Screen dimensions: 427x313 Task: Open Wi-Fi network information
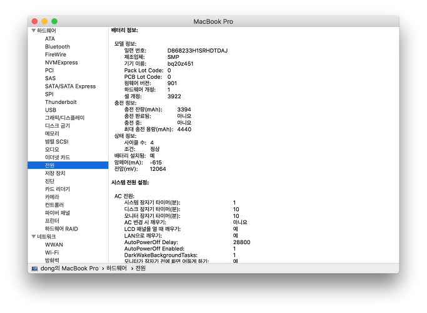pos(52,252)
